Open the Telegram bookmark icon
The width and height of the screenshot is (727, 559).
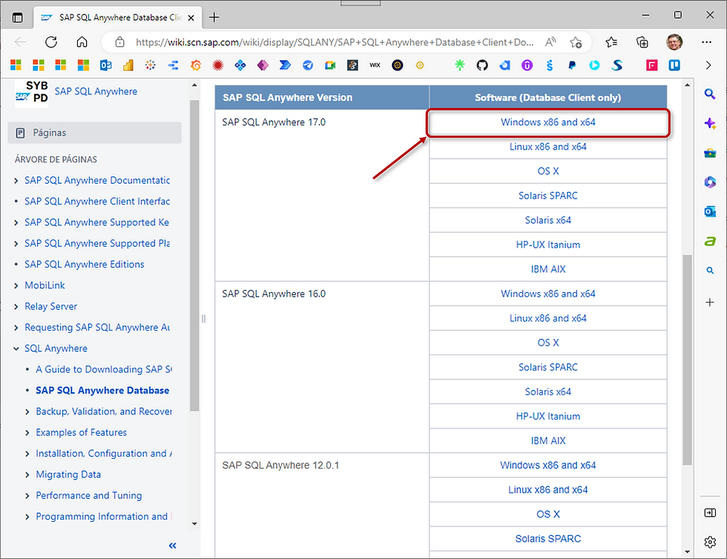308,65
